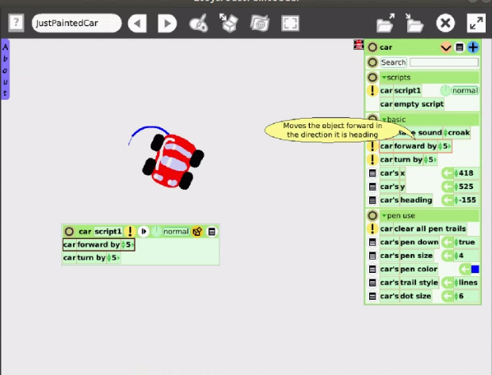Select car turn by tile in scriptor
Screen dimensions: 492x375
tap(91, 258)
